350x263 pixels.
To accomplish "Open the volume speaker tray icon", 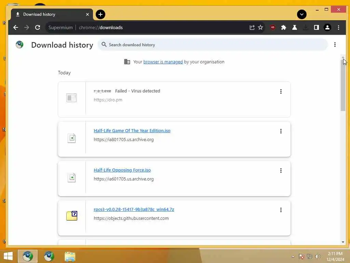I will click(318, 256).
